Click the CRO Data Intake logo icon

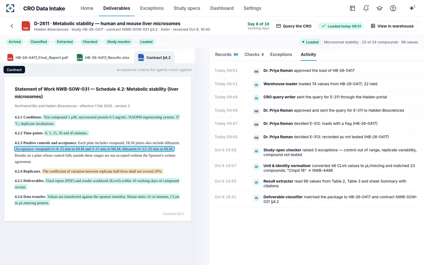[x=10, y=8]
